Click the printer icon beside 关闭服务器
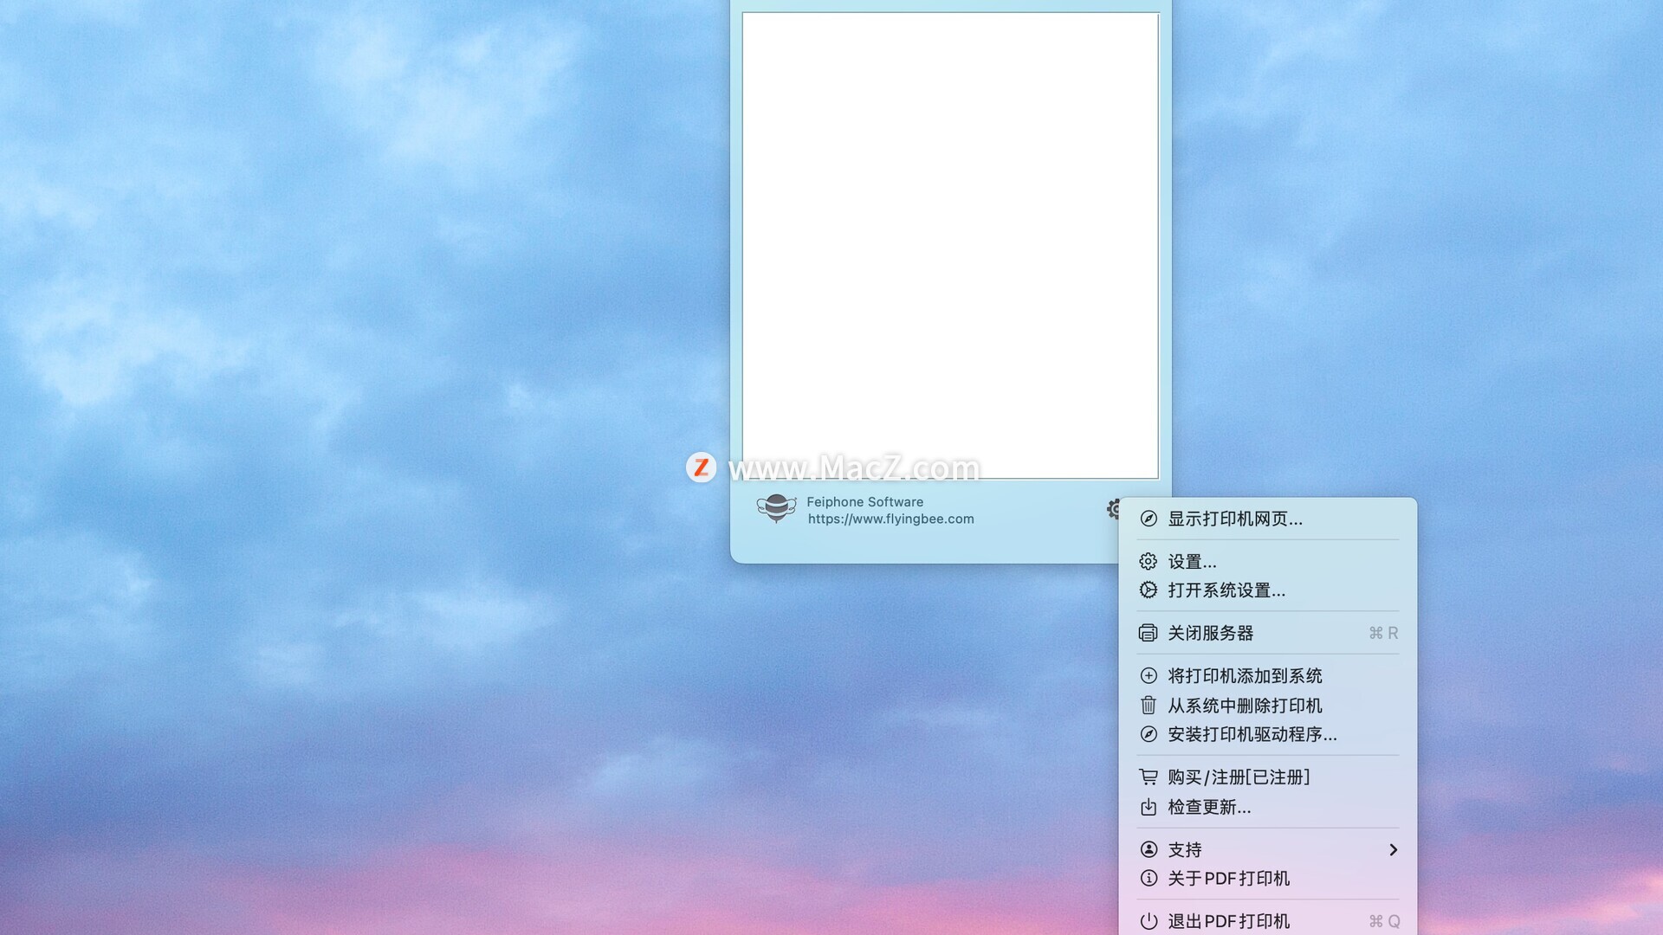Screen dimensions: 1663x935 coord(1149,633)
